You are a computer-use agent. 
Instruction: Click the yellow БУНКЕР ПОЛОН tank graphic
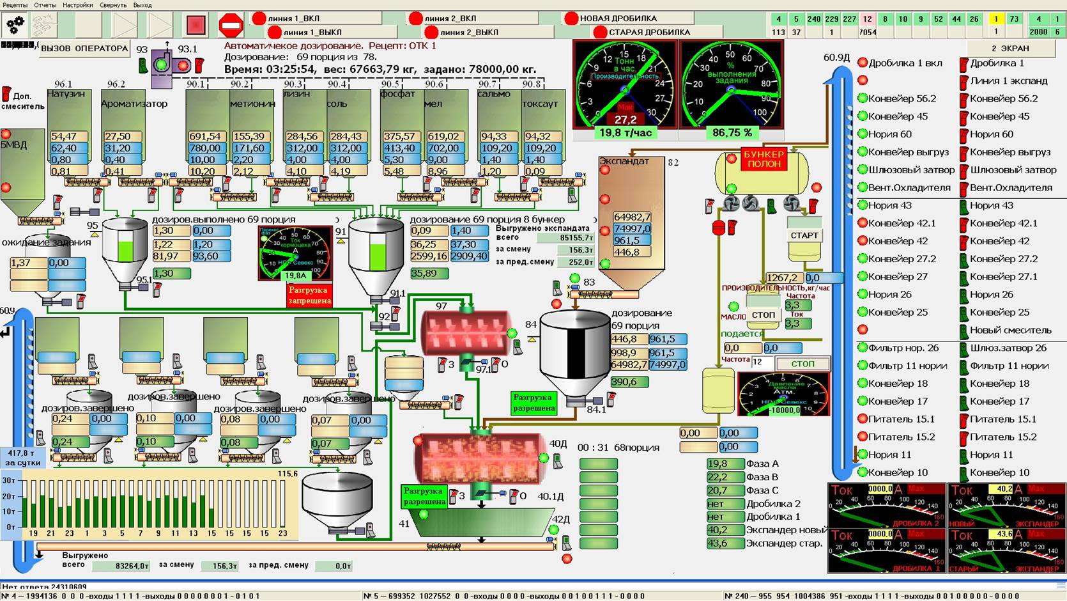pyautogui.click(x=762, y=173)
